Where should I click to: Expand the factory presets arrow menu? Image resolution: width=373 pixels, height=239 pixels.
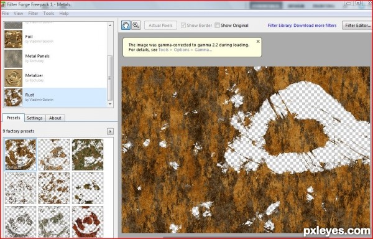110,131
